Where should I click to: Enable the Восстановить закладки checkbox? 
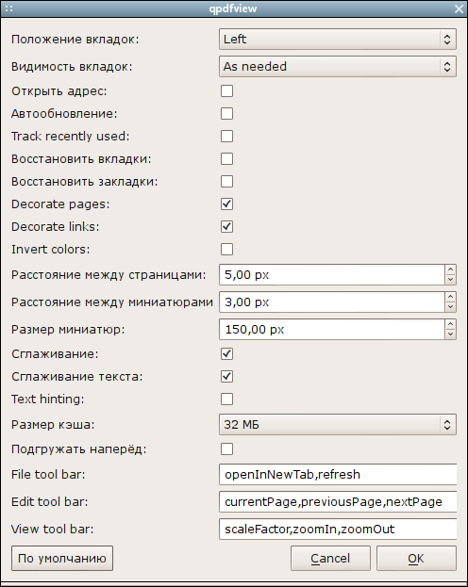(226, 182)
